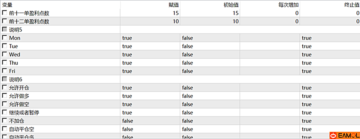Tick the checkbox for 前十一单盈利点数

[4, 13]
